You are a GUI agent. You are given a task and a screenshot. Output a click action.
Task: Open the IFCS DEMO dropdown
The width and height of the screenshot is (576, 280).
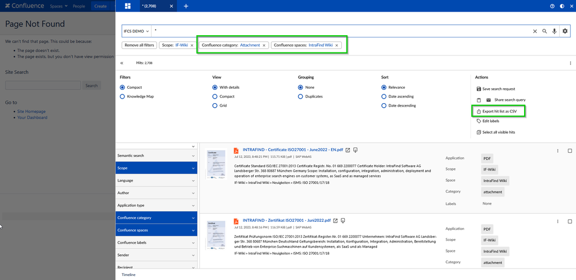(137, 31)
